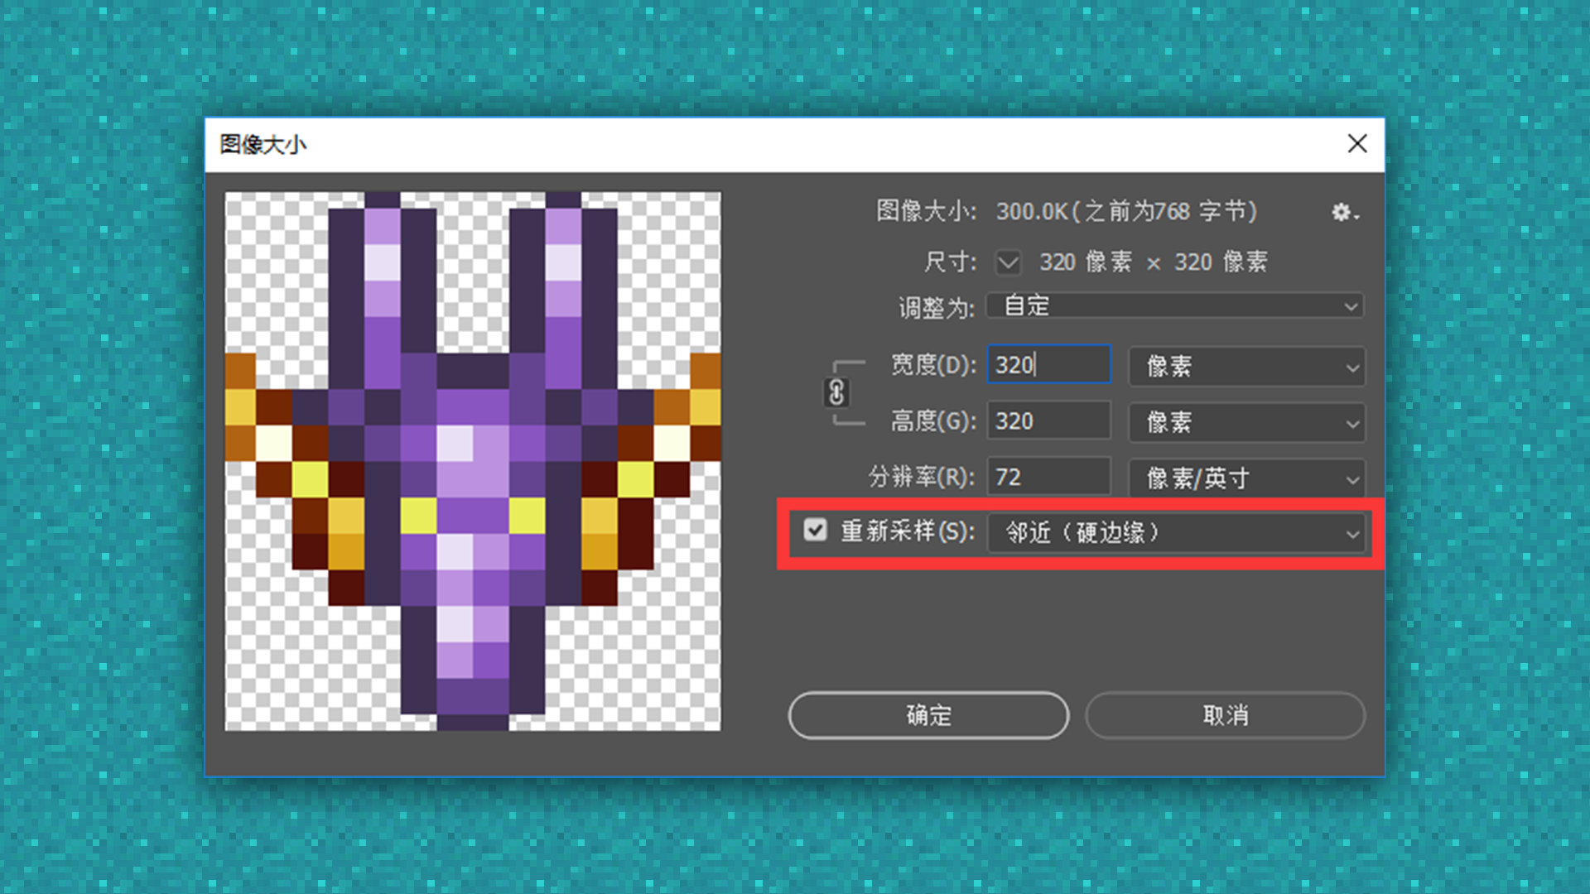Click the 分辨率(R) label text
Image resolution: width=1590 pixels, height=894 pixels.
tap(921, 478)
